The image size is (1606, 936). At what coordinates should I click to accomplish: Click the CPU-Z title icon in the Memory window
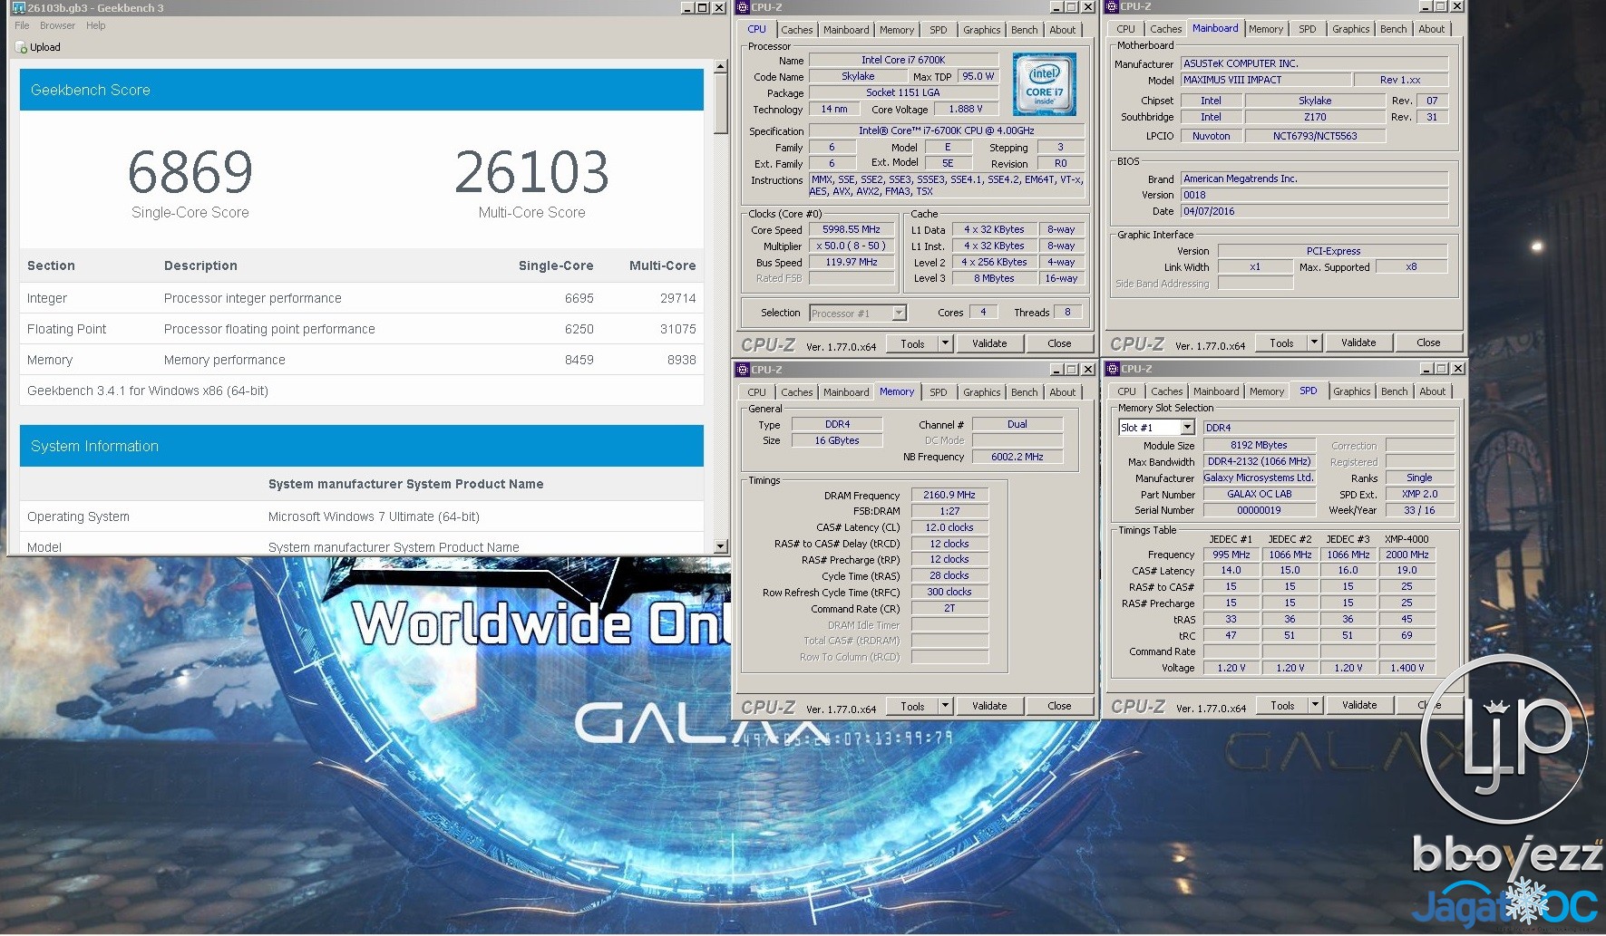click(x=743, y=370)
